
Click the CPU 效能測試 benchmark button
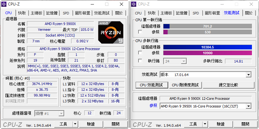click(x=152, y=85)
